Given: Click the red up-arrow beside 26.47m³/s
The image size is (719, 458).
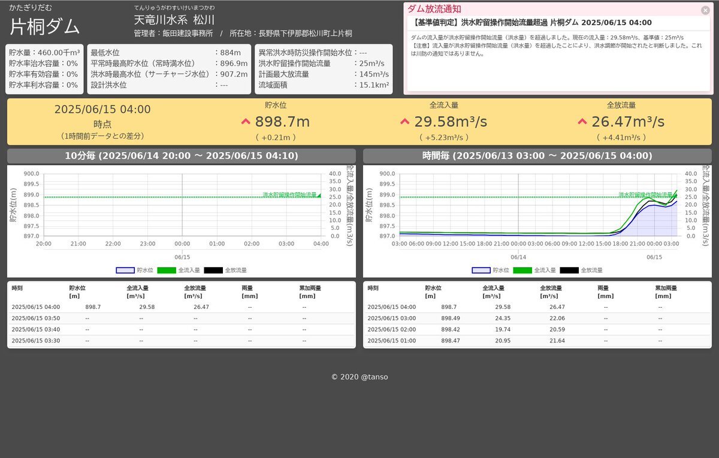Looking at the screenshot, I should pos(582,122).
